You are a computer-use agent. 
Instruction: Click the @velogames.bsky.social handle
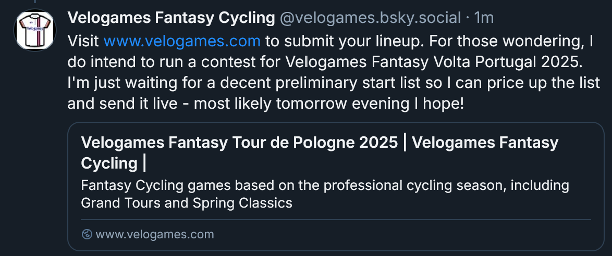coord(371,18)
